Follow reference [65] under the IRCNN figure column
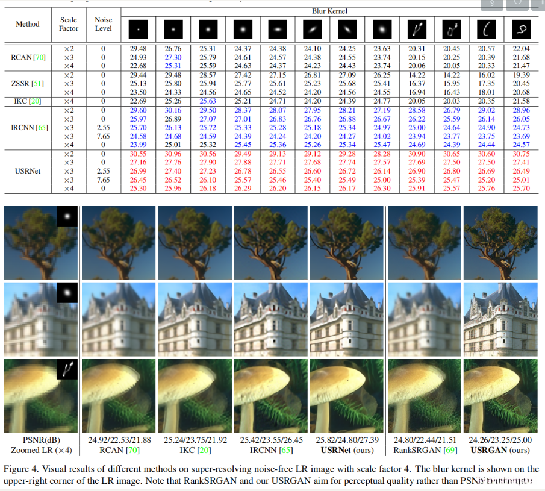545x491 pixels. tap(286, 450)
